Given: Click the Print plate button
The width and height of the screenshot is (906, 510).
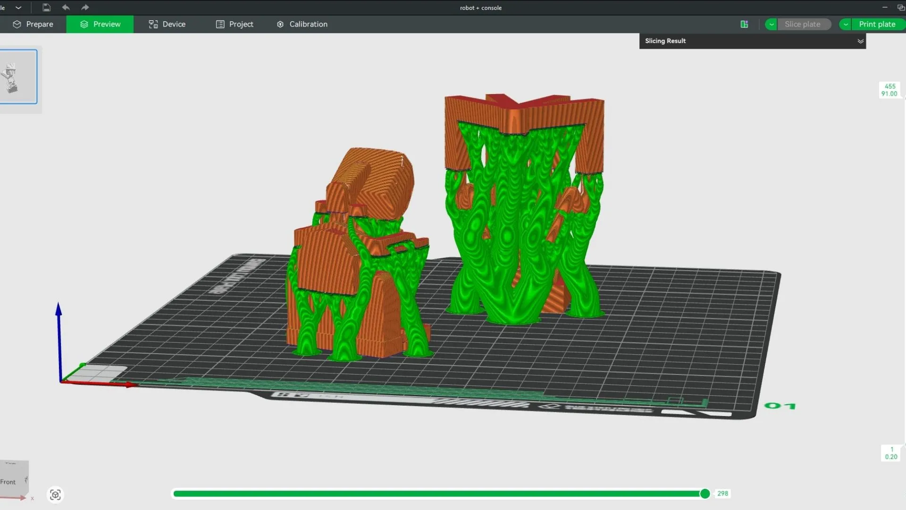Looking at the screenshot, I should pos(877,24).
